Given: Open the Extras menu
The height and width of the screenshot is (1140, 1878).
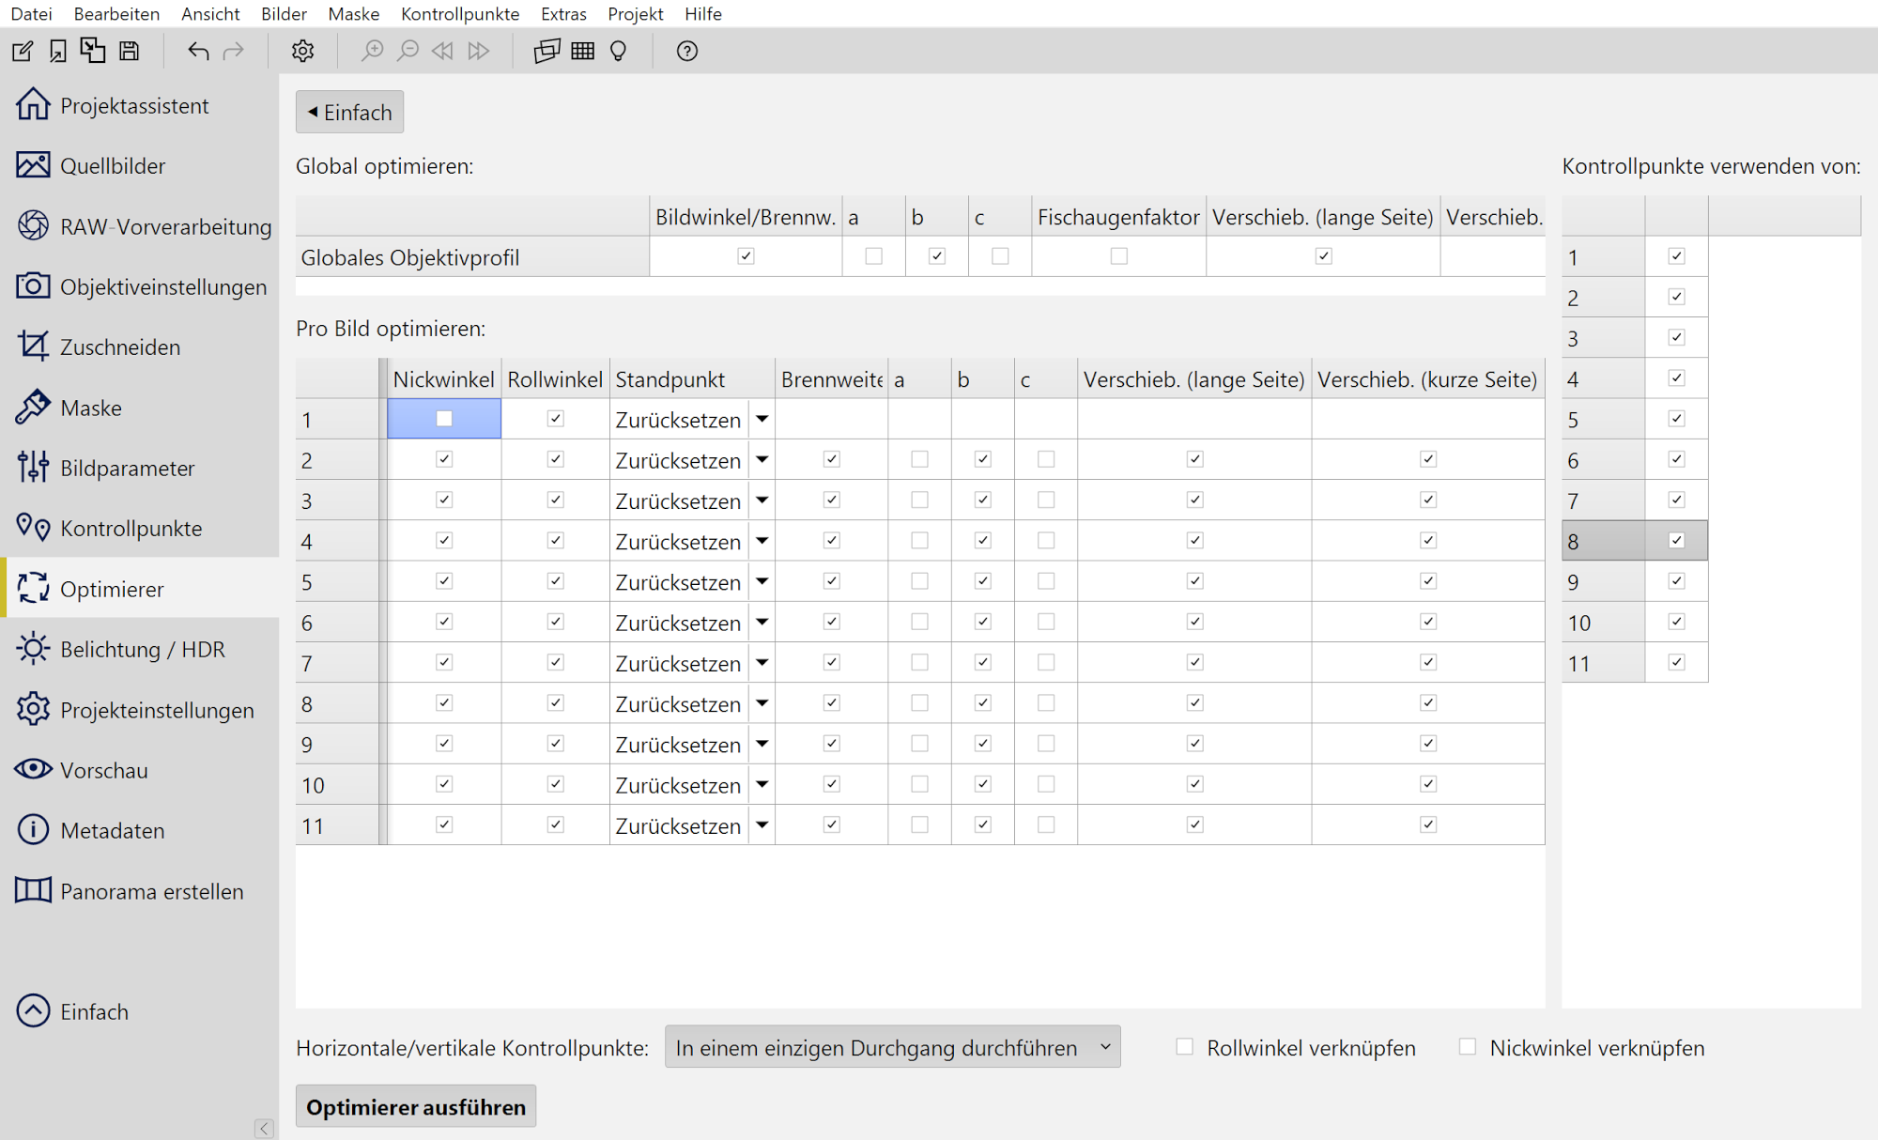Looking at the screenshot, I should (563, 14).
